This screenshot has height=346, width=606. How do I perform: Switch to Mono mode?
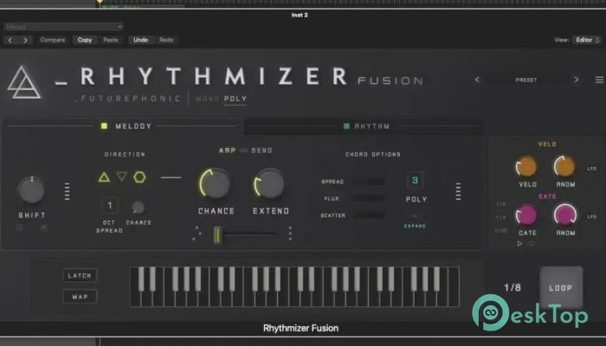point(207,99)
